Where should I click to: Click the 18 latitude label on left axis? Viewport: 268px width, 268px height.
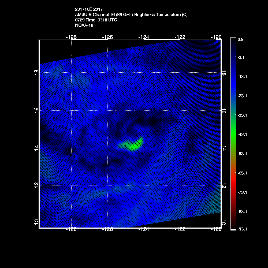pyautogui.click(x=36, y=73)
